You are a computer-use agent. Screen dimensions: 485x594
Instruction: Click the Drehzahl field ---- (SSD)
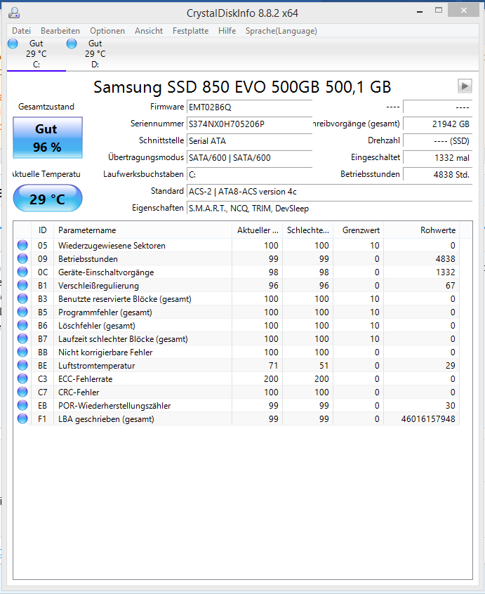438,141
